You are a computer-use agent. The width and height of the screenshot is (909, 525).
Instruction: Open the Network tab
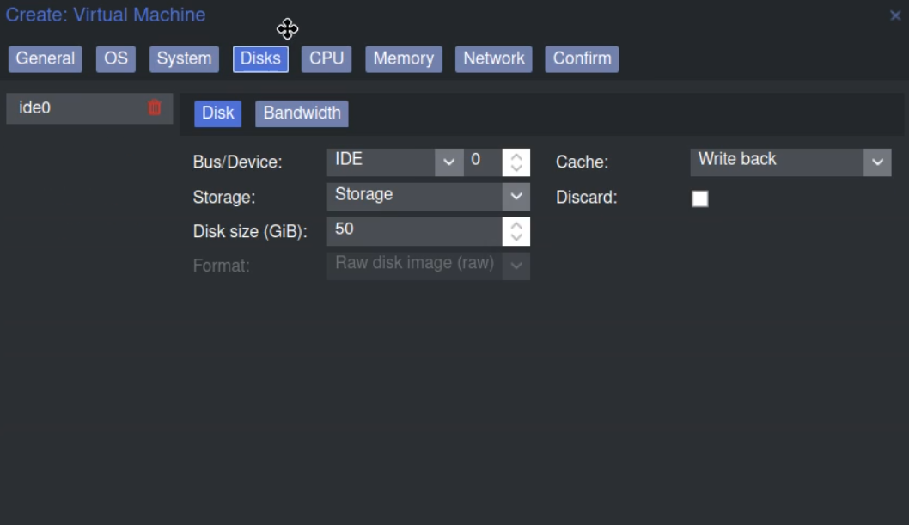point(493,58)
